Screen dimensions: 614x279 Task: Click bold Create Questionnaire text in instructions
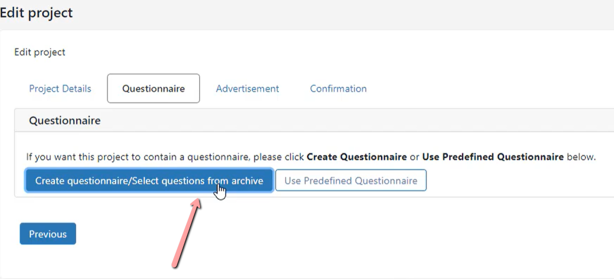(x=357, y=157)
